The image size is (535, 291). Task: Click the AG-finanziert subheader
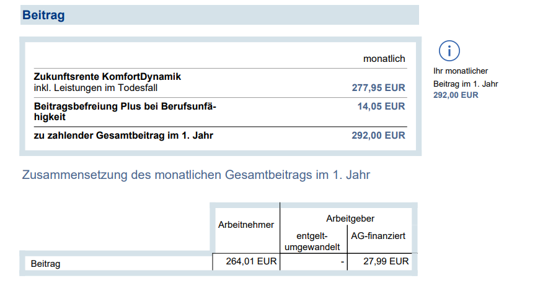(x=379, y=236)
